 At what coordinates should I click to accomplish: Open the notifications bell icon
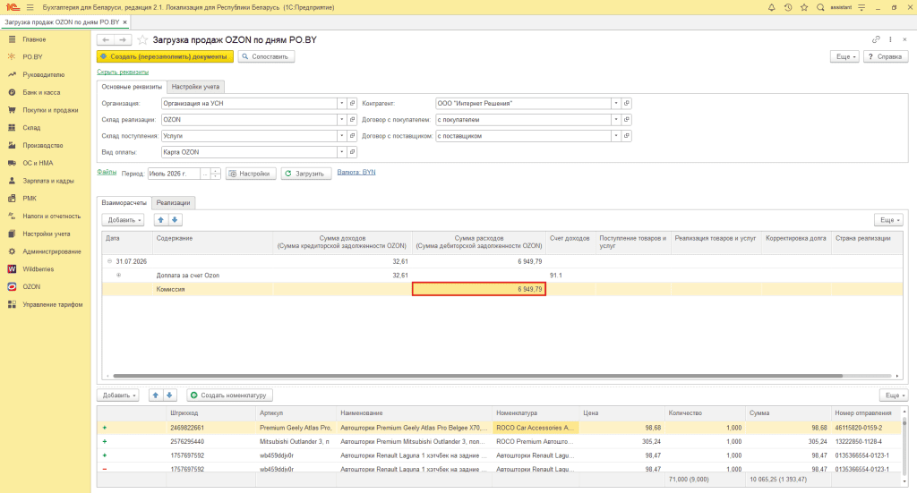tap(771, 7)
